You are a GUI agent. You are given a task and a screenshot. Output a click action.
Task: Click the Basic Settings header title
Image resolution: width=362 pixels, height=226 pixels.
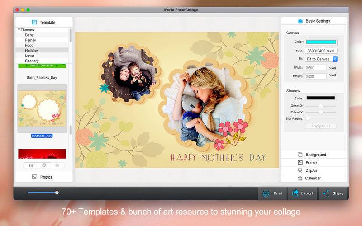click(318, 21)
